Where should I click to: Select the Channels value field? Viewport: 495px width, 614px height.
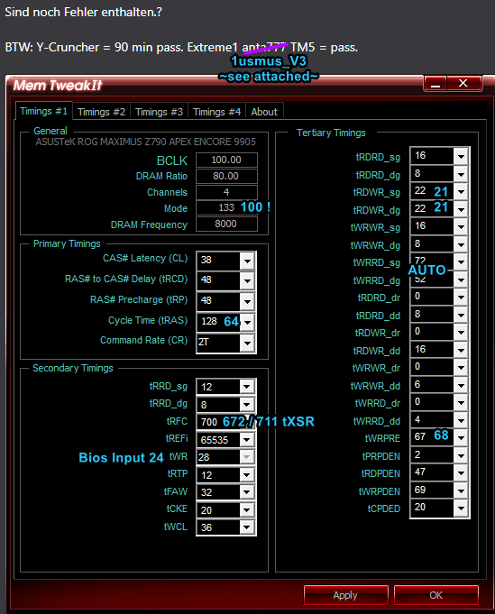coord(226,192)
